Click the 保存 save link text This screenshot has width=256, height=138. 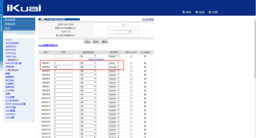click(188, 12)
